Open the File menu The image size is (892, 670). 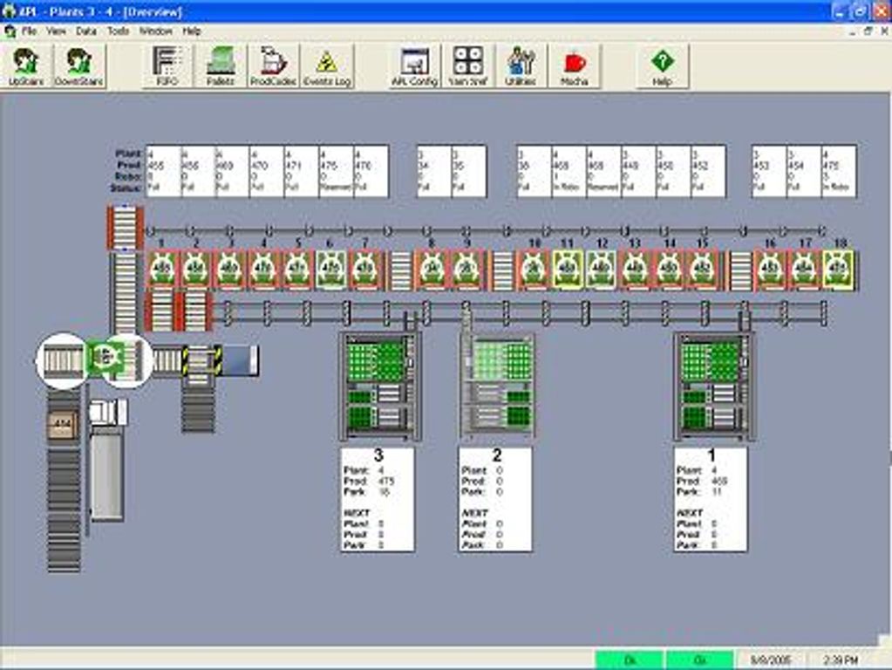click(30, 30)
